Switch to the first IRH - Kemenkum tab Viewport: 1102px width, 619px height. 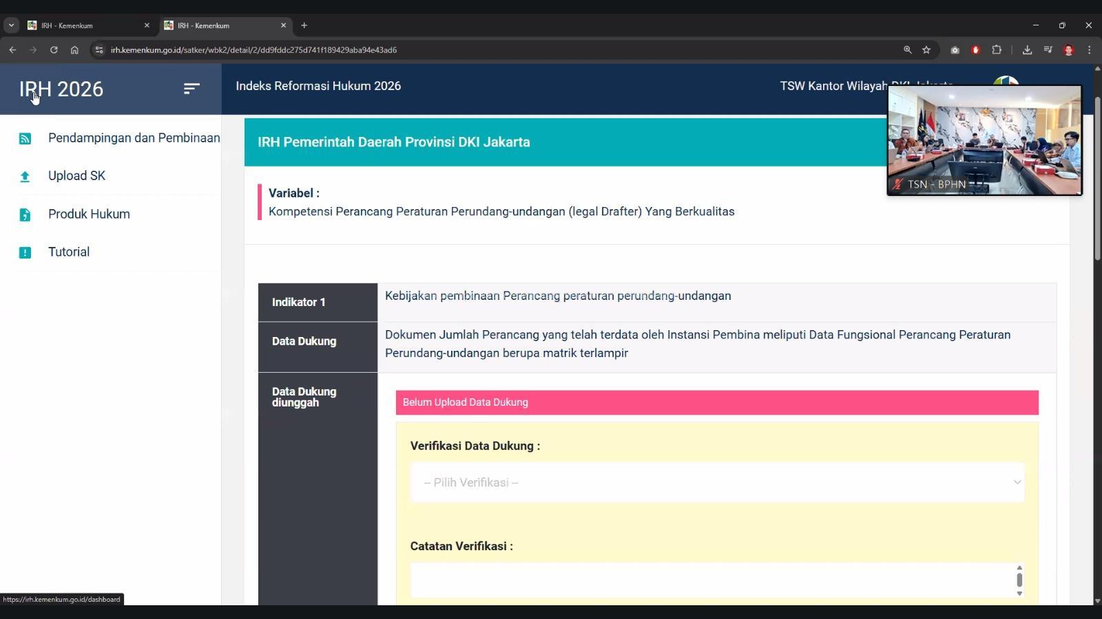tap(87, 25)
